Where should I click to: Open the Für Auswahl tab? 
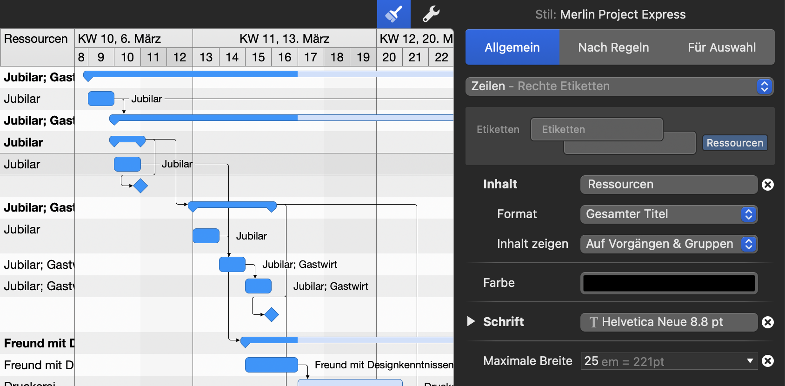(x=721, y=47)
